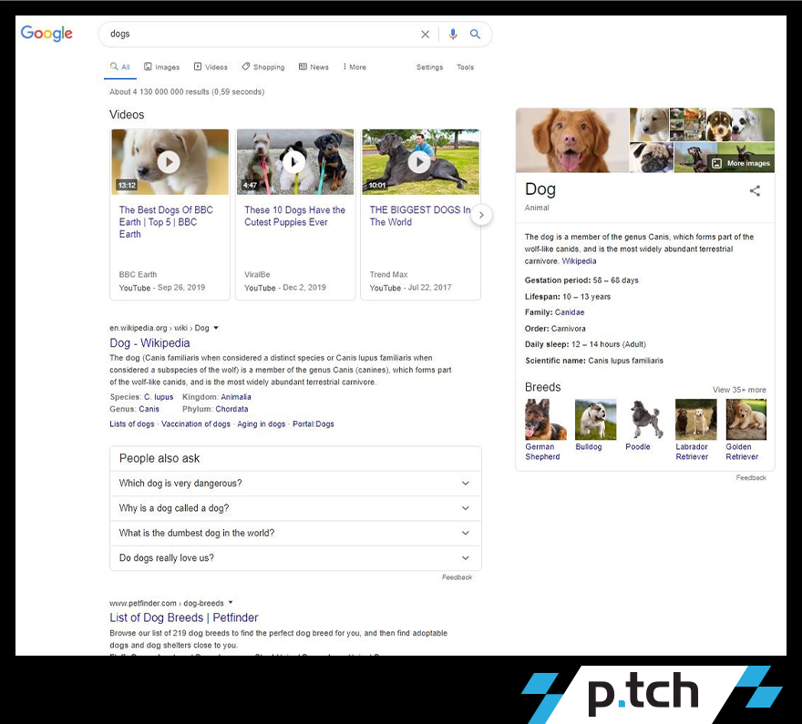
Task: Expand 'What is the dumbest dog in the world?'
Action: tap(295, 534)
